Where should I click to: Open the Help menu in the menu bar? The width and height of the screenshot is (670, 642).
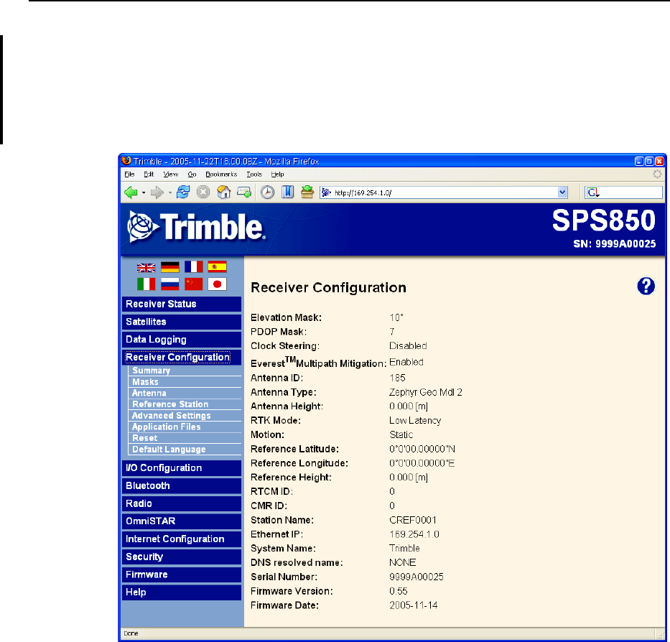[x=277, y=175]
